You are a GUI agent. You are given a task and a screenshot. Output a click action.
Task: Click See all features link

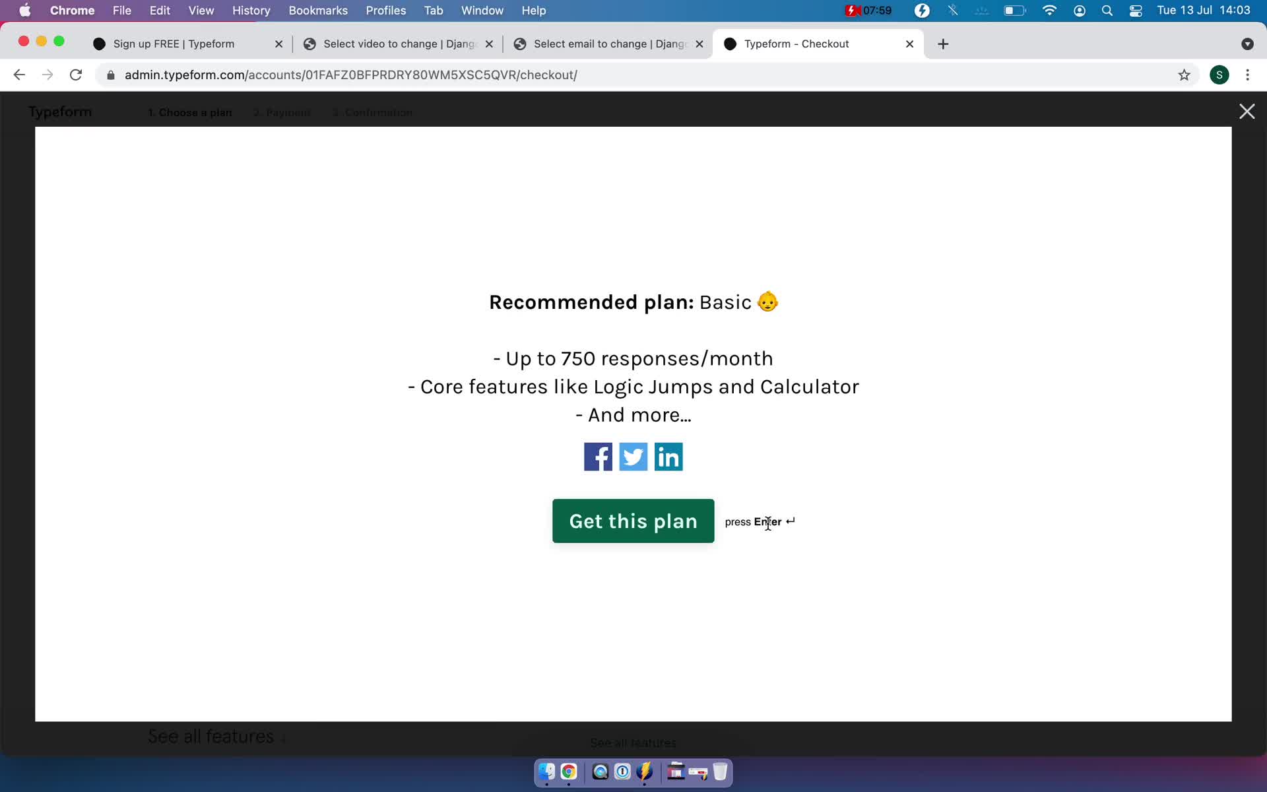[x=212, y=737]
